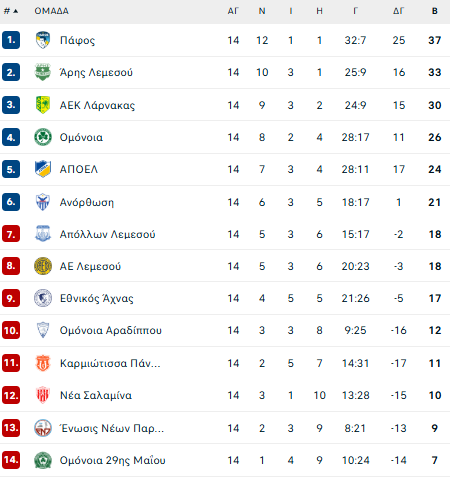
Task: Click the blue position badge number 1
Action: click(11, 40)
